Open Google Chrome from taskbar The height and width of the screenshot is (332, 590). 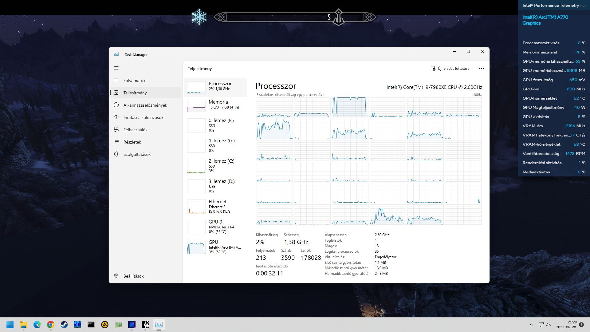[51, 325]
